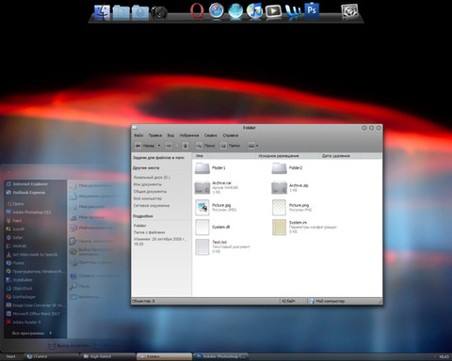Open the Файл menu
Viewport: 452px width, 361px height.
138,135
